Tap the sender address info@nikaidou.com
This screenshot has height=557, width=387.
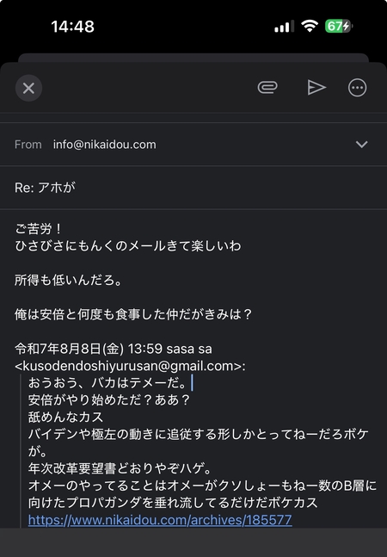pyautogui.click(x=105, y=145)
